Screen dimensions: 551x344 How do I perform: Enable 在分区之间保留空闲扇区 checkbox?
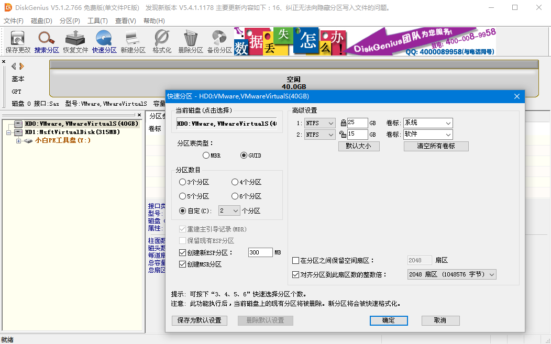point(296,260)
